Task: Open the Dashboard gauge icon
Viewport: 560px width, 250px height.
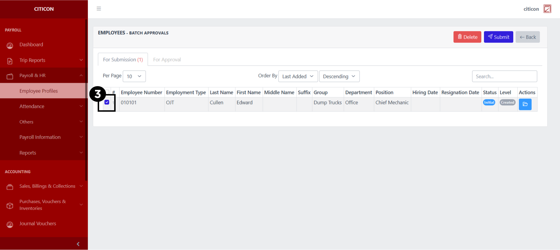Action: click(x=10, y=45)
